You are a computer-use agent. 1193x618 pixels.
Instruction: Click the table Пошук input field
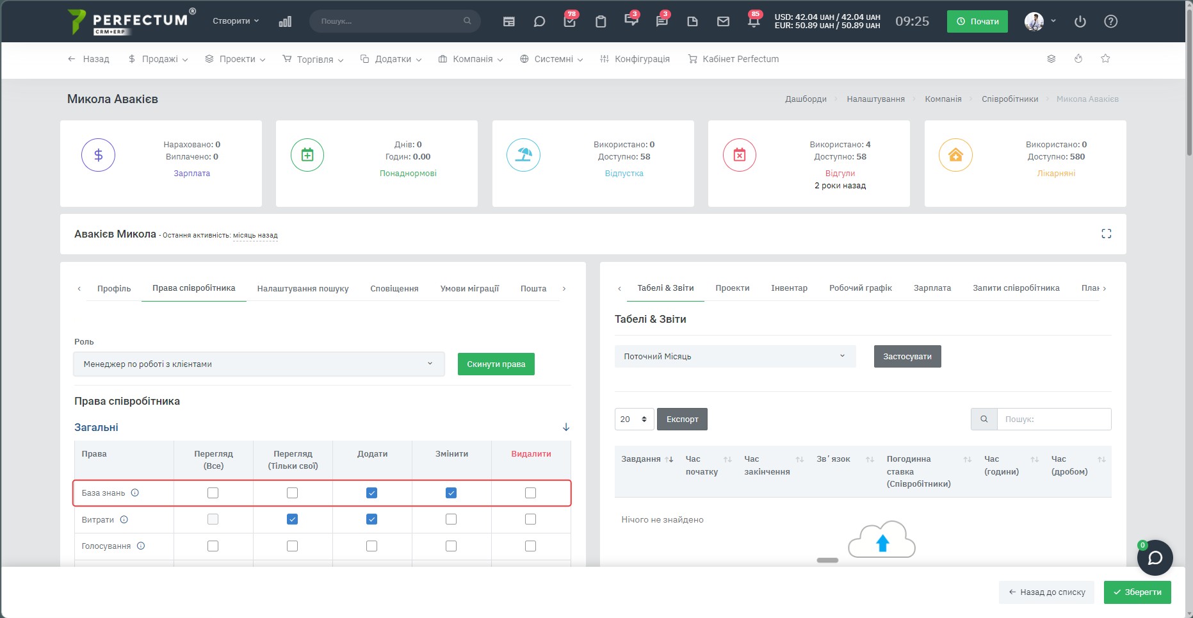click(x=1054, y=419)
